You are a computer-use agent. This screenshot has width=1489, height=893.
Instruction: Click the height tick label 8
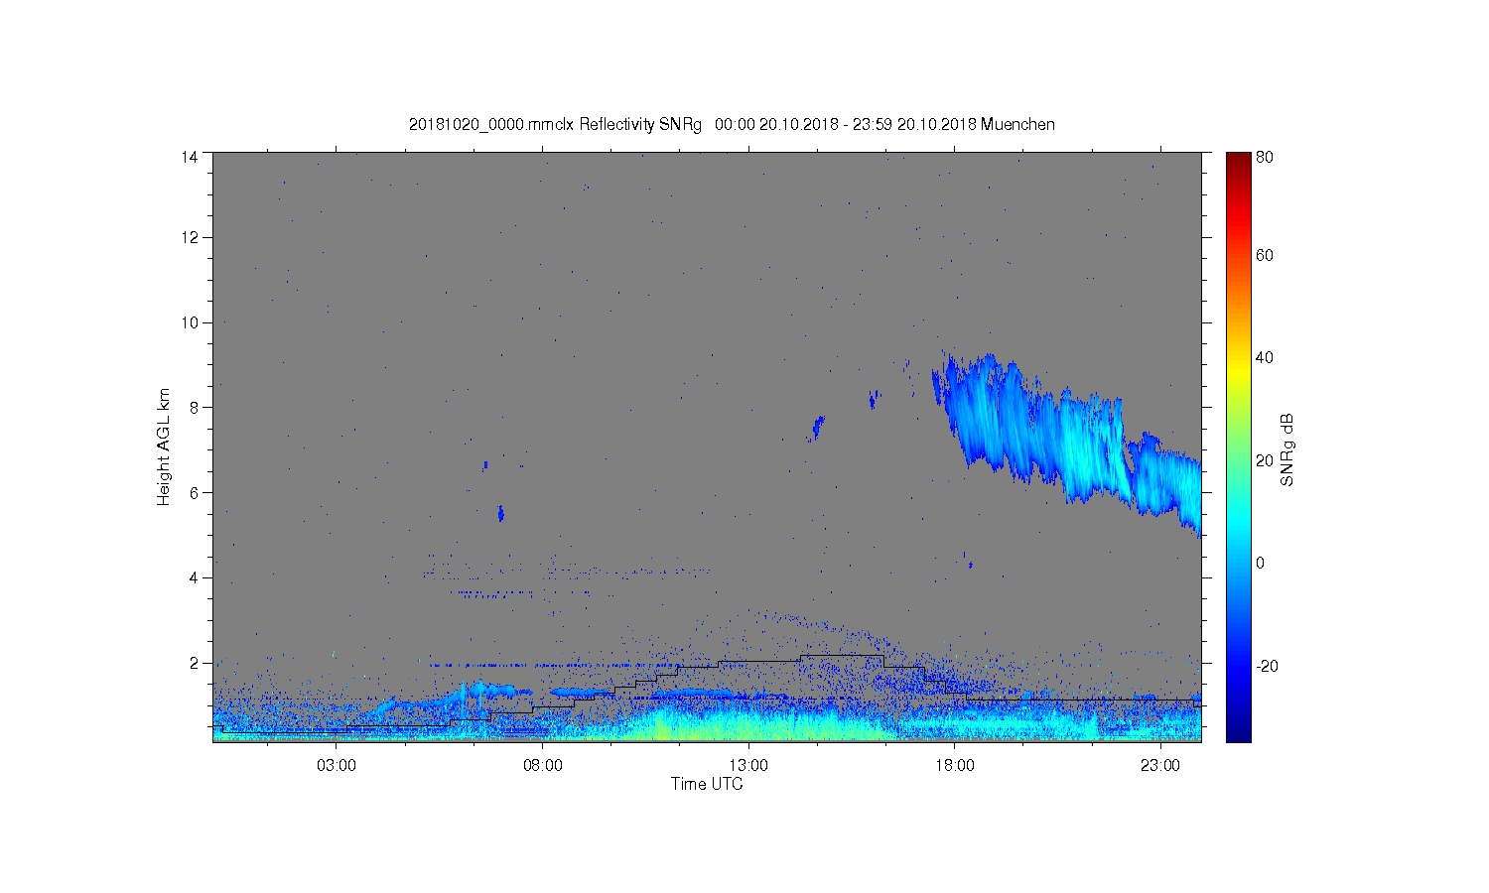click(x=195, y=407)
